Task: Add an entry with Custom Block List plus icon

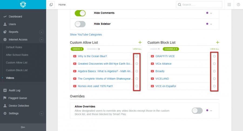Action: [x=218, y=42]
